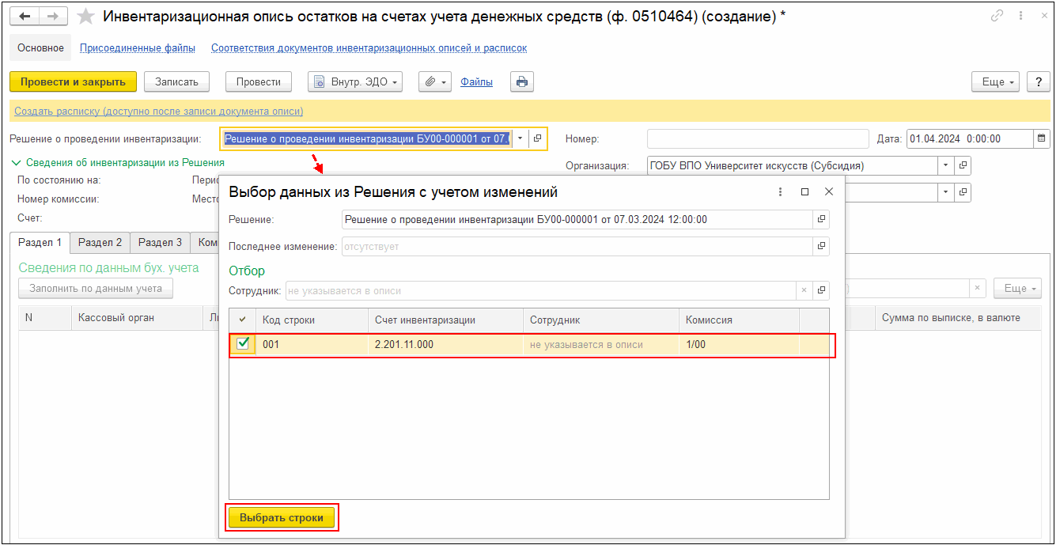
Task: Click Заполнить по данным учета button
Action: pyautogui.click(x=96, y=288)
